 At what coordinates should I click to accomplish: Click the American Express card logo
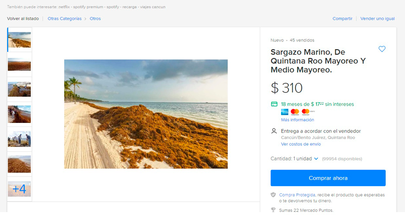click(x=285, y=112)
